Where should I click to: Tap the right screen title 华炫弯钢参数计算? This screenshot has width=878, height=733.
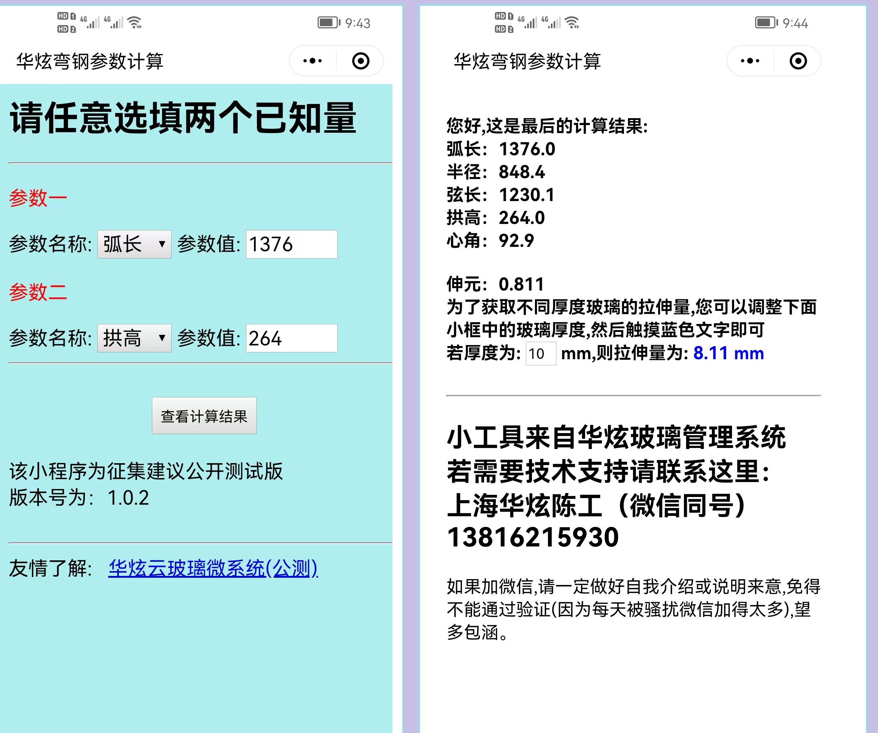click(527, 61)
